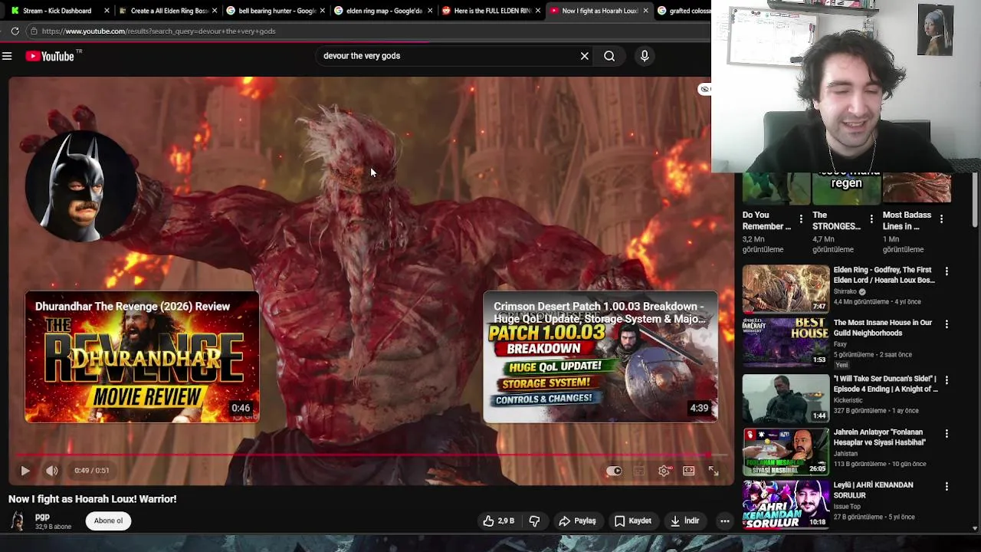
Task: Switch to elden ring map Google tab
Action: 385,11
